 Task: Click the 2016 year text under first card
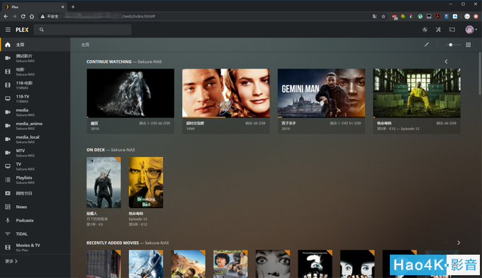tap(95, 129)
